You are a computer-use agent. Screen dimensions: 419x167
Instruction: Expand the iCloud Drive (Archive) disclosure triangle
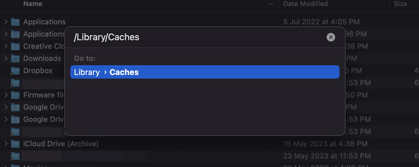click(x=6, y=144)
